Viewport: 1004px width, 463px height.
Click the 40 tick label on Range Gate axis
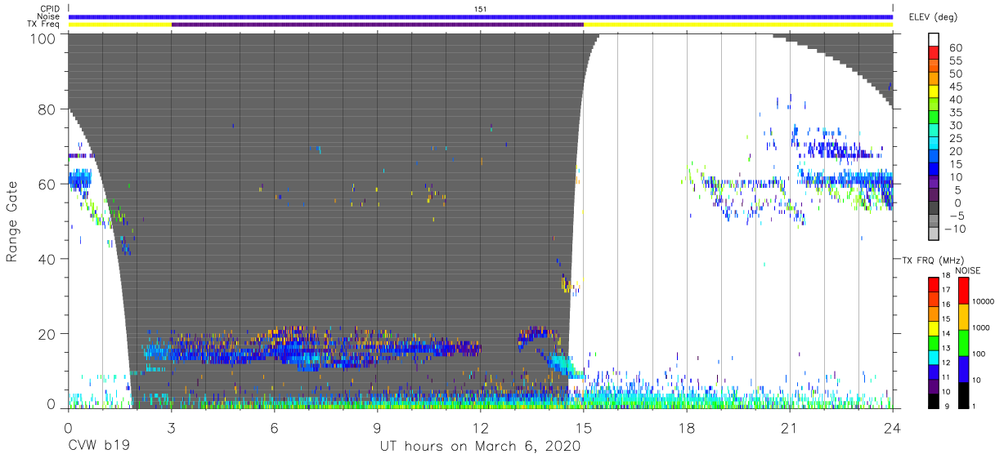click(x=47, y=258)
